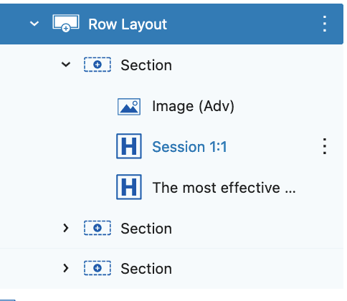Image resolution: width=347 pixels, height=301 pixels.
Task: Collapse the first expanded Section
Action: coord(66,64)
